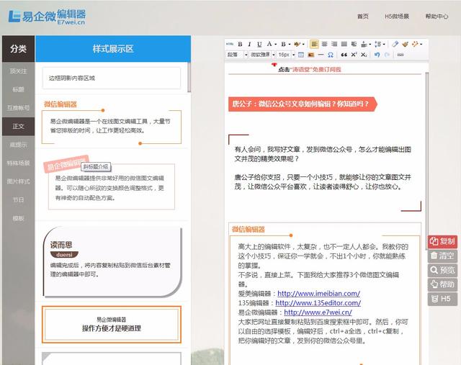Undo the last edit
This screenshot has width=461, height=365.
[x=377, y=55]
